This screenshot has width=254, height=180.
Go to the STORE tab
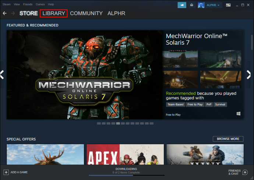28,13
